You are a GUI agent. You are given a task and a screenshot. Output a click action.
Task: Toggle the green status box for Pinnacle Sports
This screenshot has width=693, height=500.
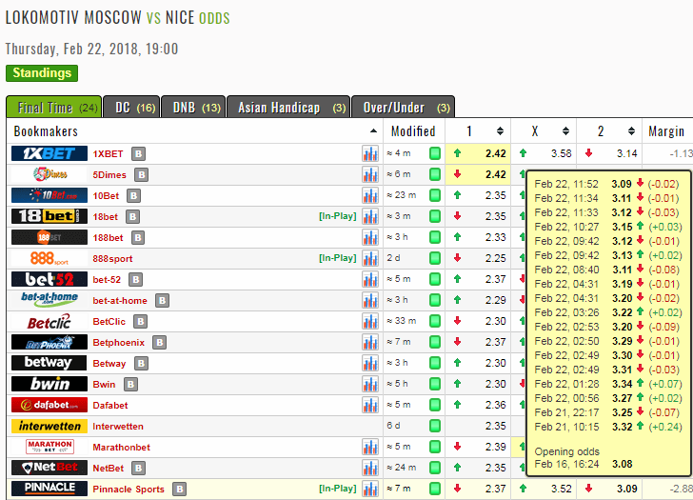click(x=435, y=489)
